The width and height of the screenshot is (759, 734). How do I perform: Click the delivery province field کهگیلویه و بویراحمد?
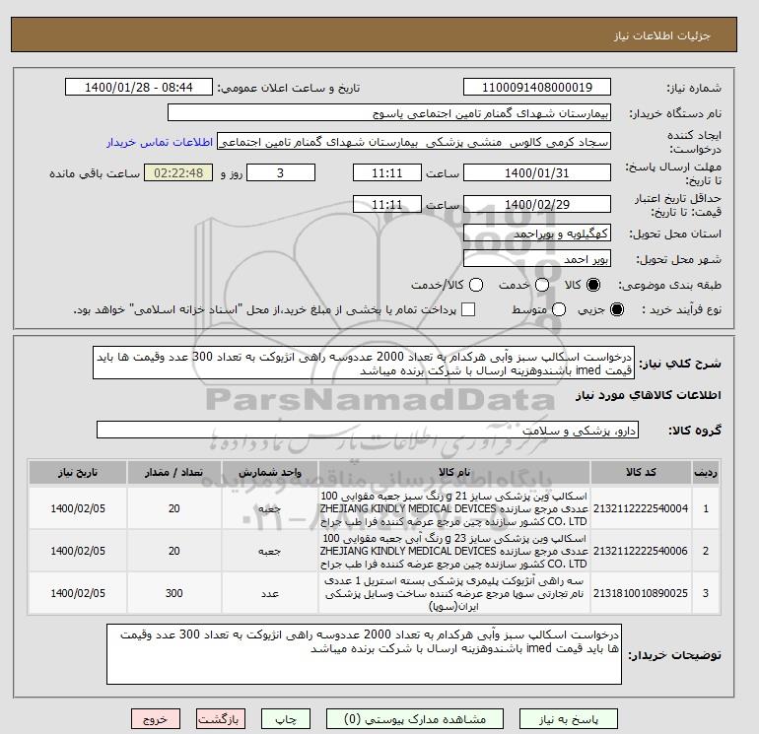click(x=537, y=234)
